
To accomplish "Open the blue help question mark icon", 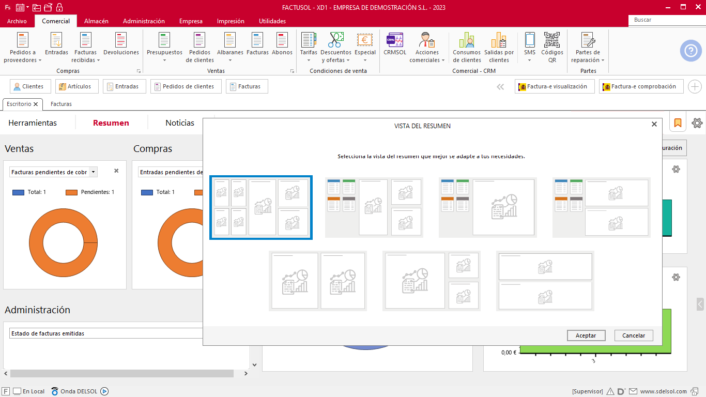I will tap(690, 51).
